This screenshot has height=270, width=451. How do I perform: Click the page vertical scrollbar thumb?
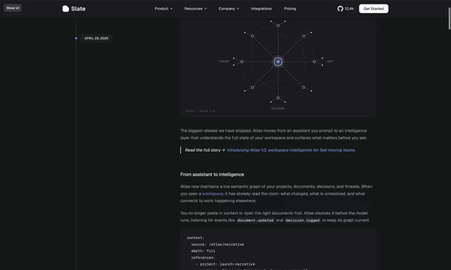(450, 18)
